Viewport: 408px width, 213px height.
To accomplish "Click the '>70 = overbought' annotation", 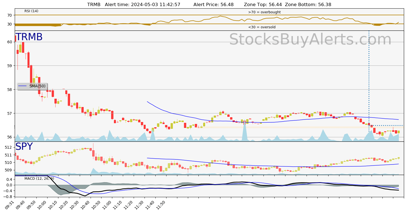I will pyautogui.click(x=264, y=12).
